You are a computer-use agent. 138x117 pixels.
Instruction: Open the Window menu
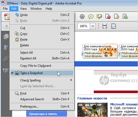pyautogui.click(x=36, y=9)
